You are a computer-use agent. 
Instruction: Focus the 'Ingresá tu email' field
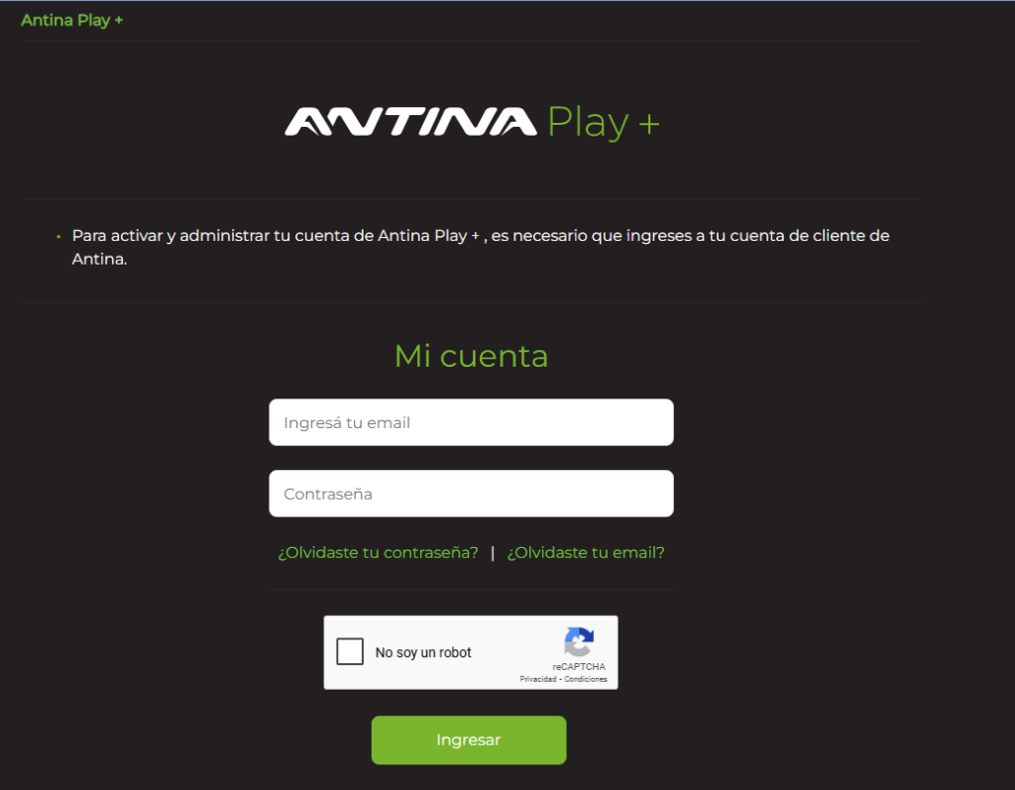click(x=471, y=422)
